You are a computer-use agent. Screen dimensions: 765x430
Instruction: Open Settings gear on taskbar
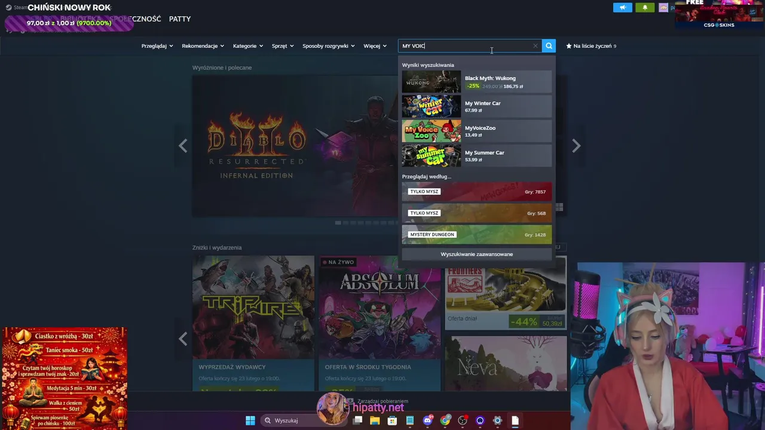(497, 420)
